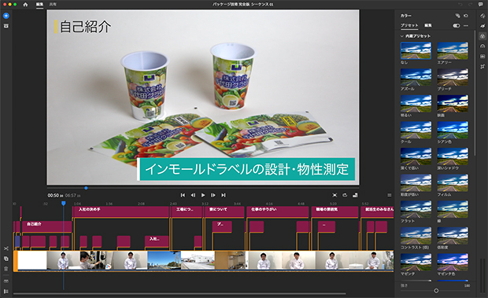Screen dimensions: 488x298
Task: Click the blue timeline playhead marker
Action: click(x=64, y=203)
